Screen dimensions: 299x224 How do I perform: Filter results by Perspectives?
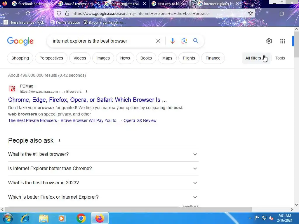51,58
